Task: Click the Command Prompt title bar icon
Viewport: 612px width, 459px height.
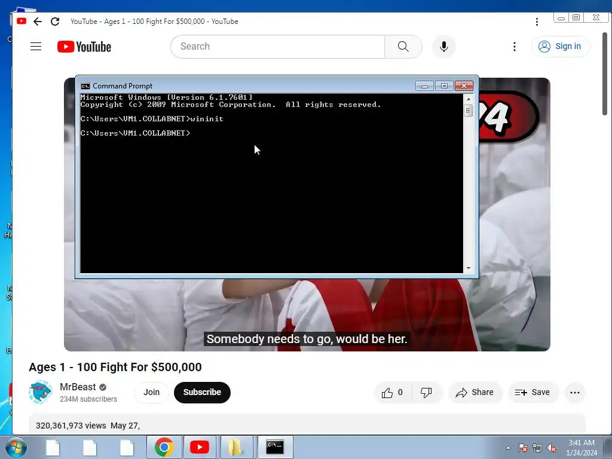Action: (x=85, y=86)
